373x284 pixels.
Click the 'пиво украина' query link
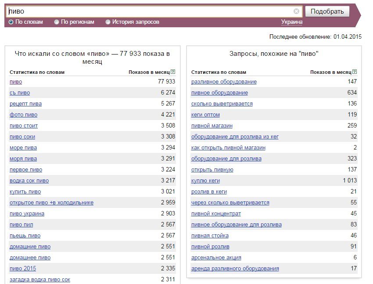click(27, 214)
